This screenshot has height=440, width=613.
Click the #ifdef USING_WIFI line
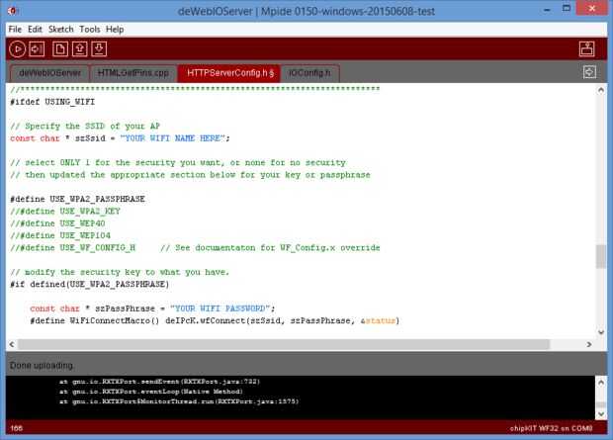click(x=52, y=102)
